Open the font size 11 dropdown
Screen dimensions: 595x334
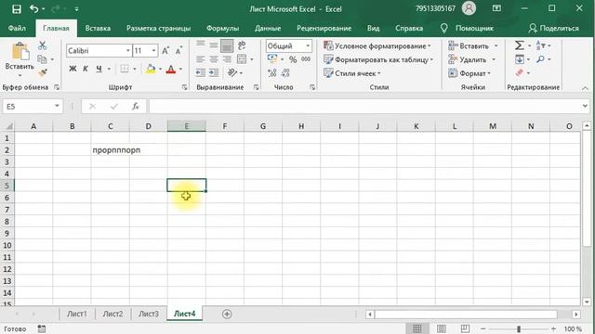tap(153, 51)
